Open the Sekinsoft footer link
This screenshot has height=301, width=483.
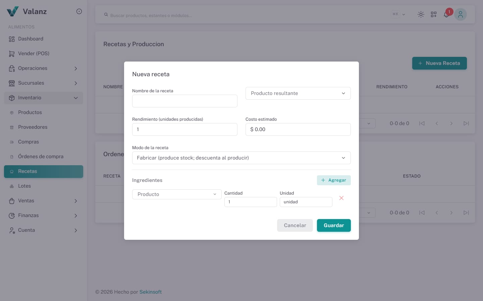tap(151, 292)
